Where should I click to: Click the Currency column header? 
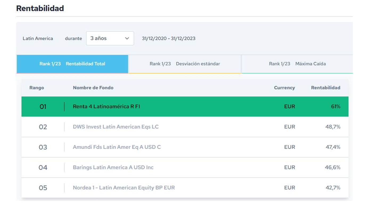pos(284,88)
